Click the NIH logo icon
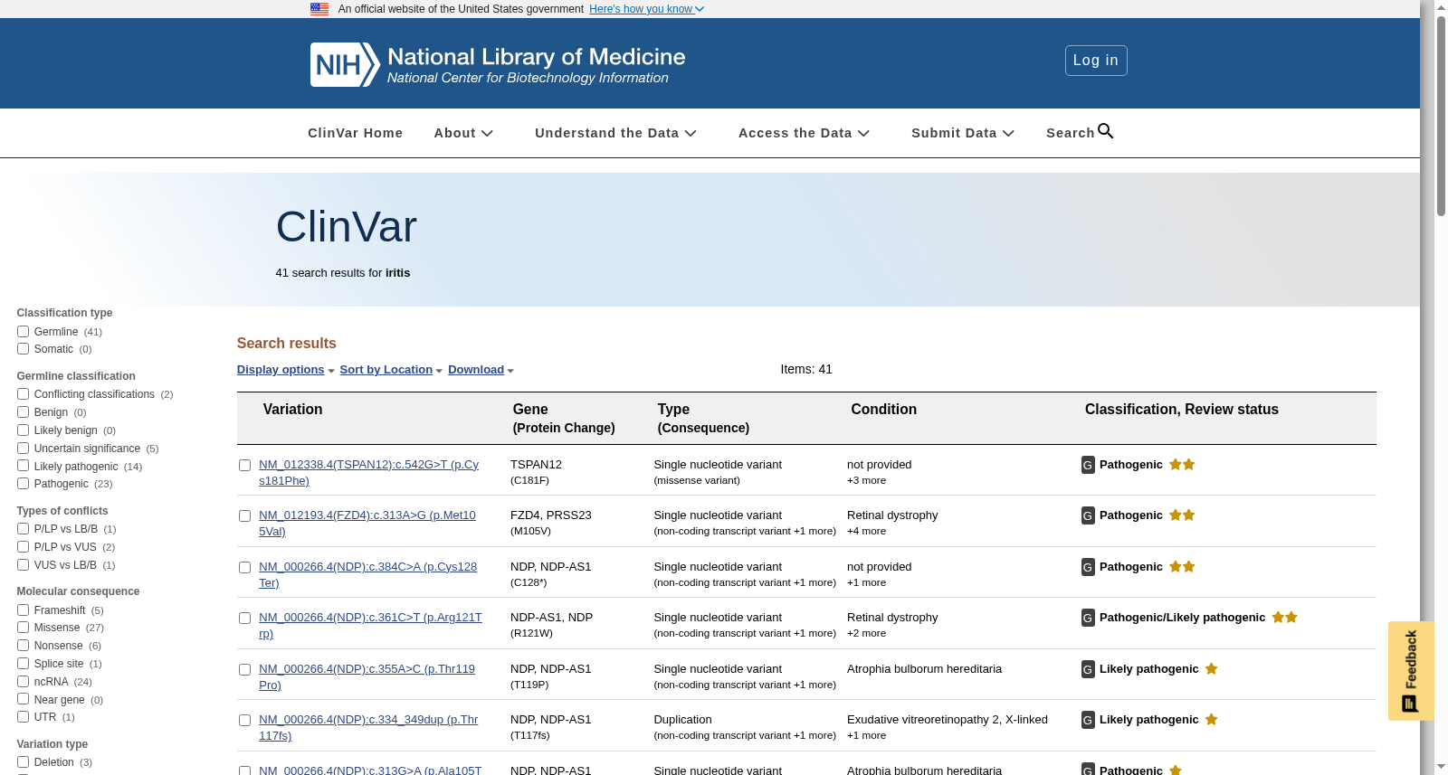The width and height of the screenshot is (1448, 775). (x=344, y=64)
